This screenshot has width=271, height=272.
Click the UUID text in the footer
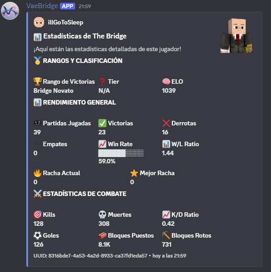click(x=90, y=256)
